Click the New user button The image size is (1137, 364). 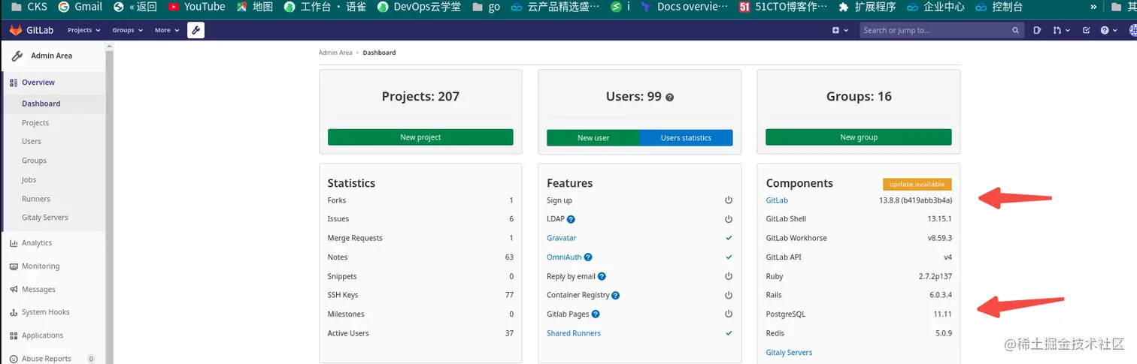pos(593,138)
